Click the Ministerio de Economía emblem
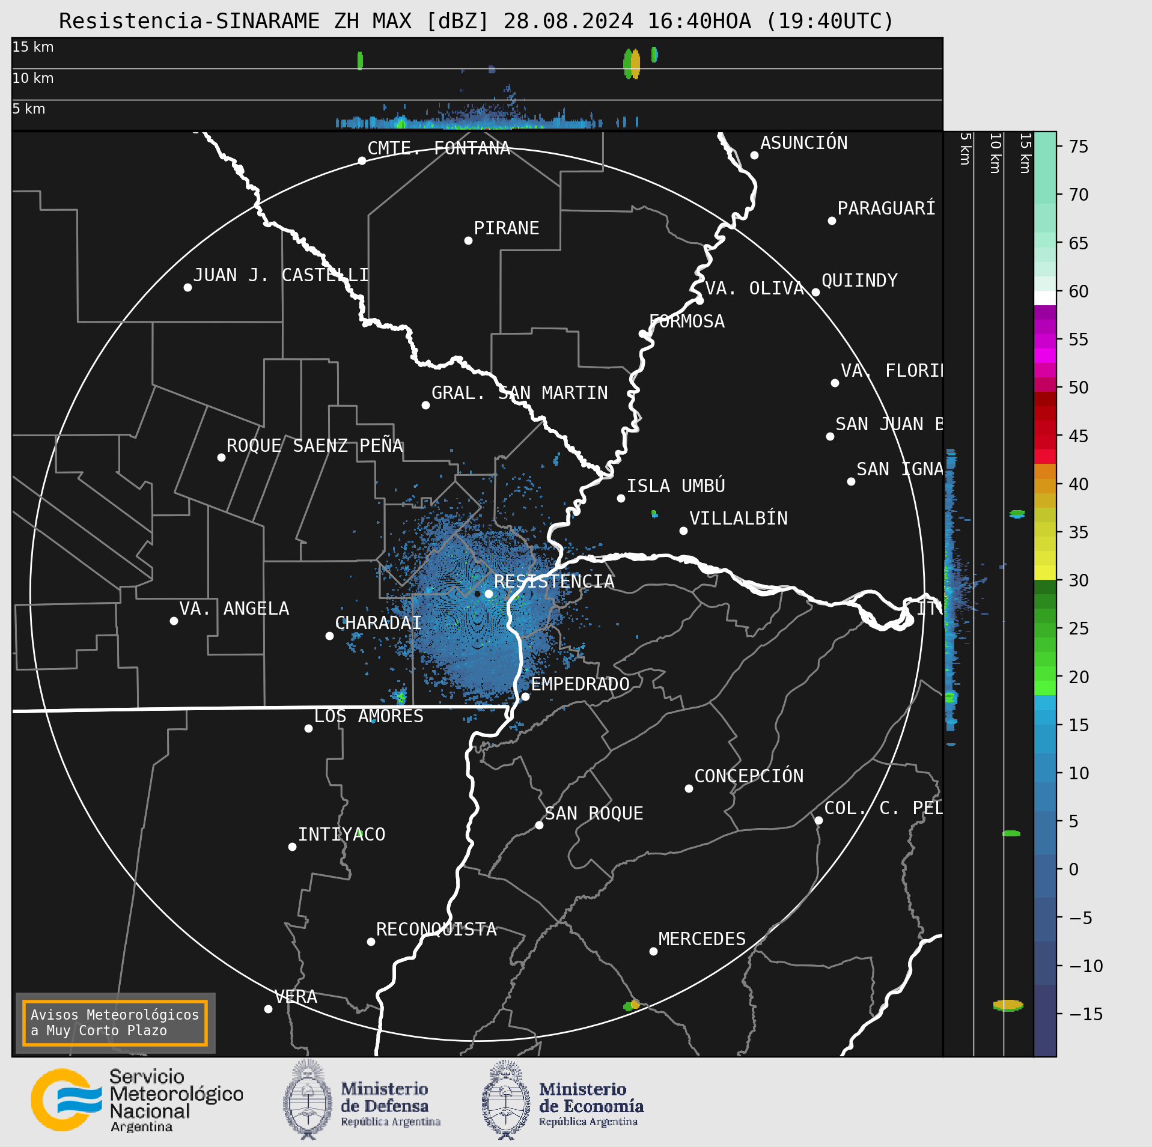This screenshot has height=1147, width=1152. click(x=506, y=1099)
